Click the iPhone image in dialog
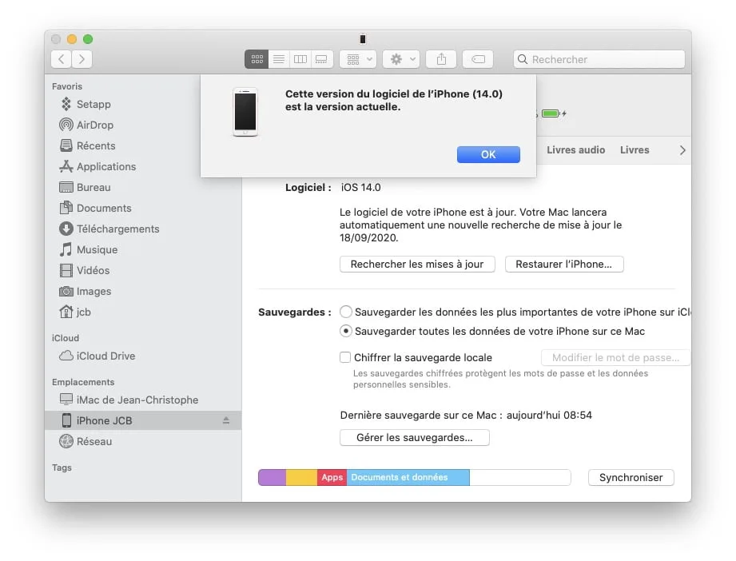 245,112
